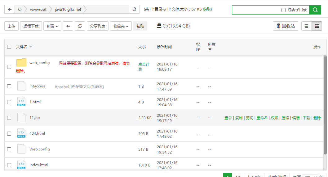Click the web_config folder name
The image size is (328, 177).
(40, 62)
